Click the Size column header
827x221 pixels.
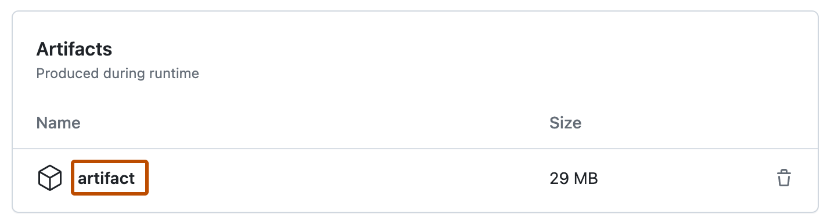point(565,123)
